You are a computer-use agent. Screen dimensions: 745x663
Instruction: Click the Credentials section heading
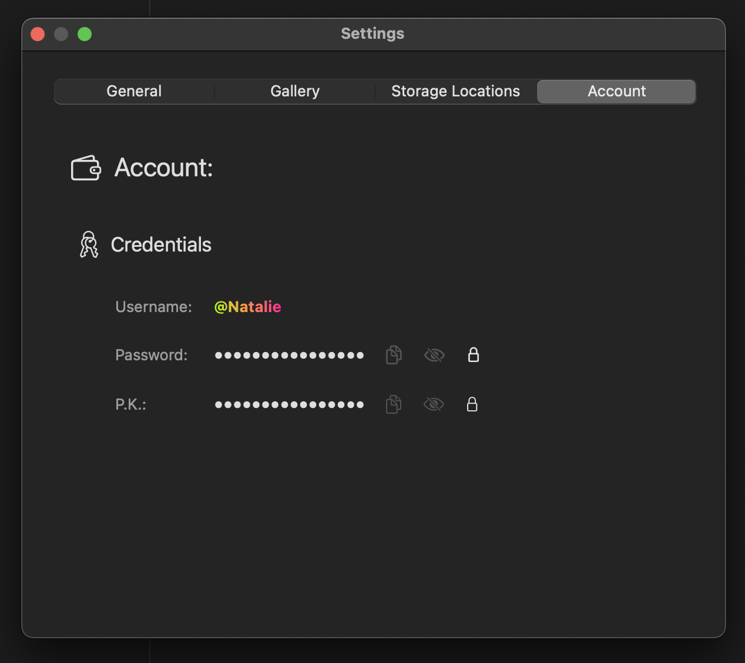coord(161,245)
